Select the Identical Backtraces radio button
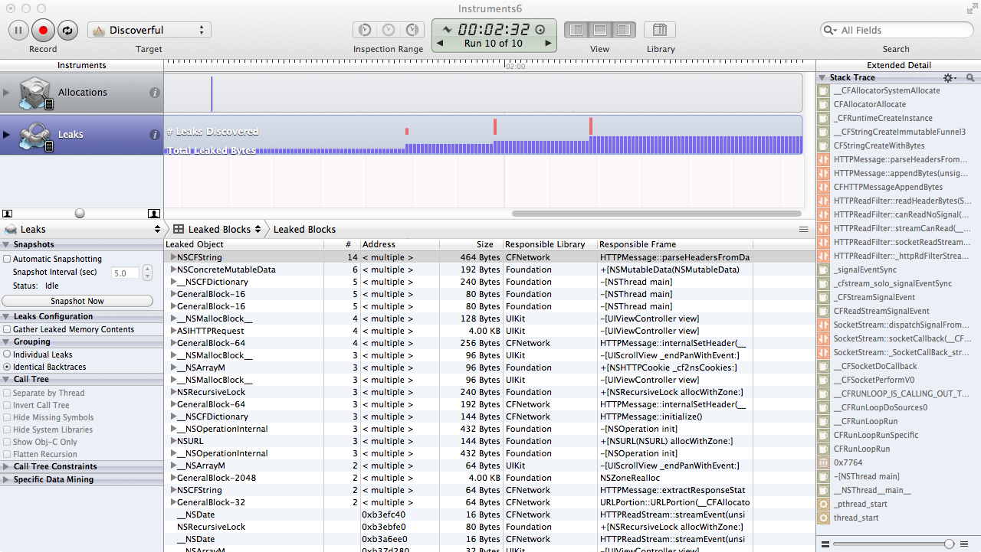 (7, 367)
